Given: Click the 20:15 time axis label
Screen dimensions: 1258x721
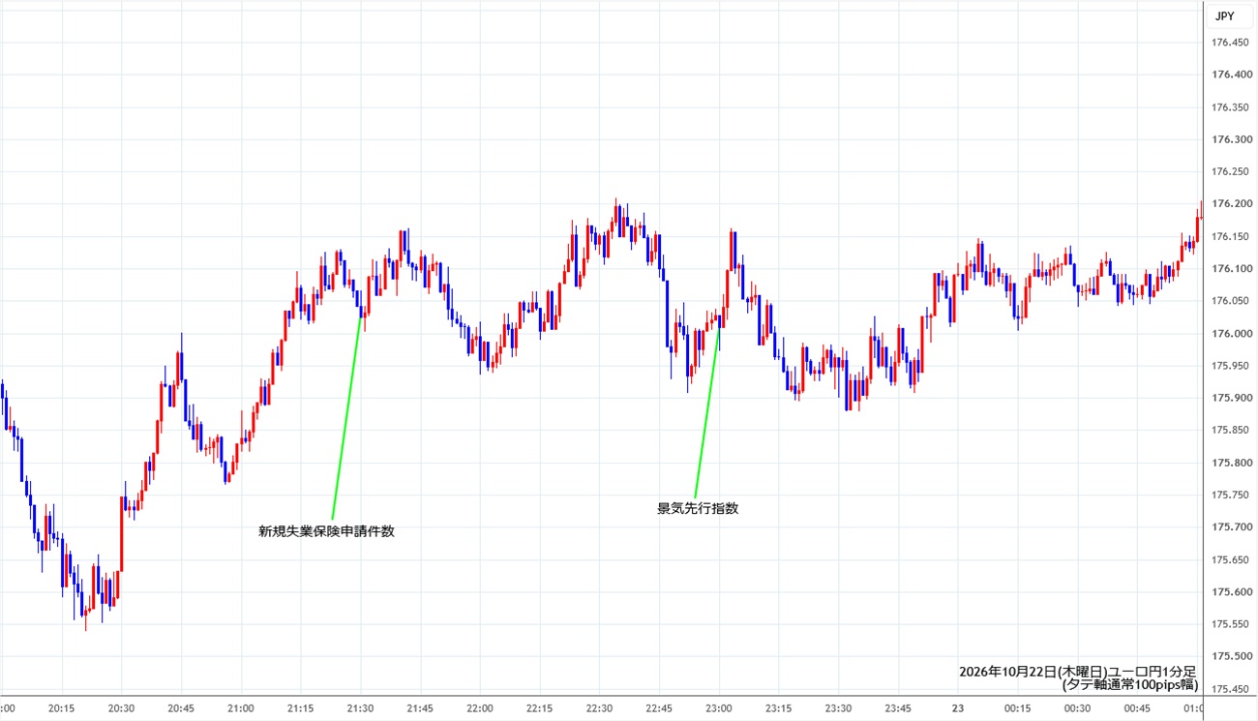Looking at the screenshot, I should [61, 708].
